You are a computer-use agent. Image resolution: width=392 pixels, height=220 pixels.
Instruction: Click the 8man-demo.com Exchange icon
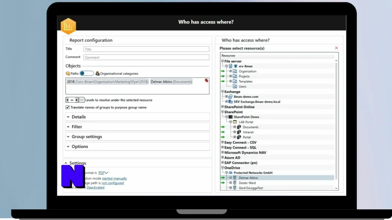coord(230,97)
